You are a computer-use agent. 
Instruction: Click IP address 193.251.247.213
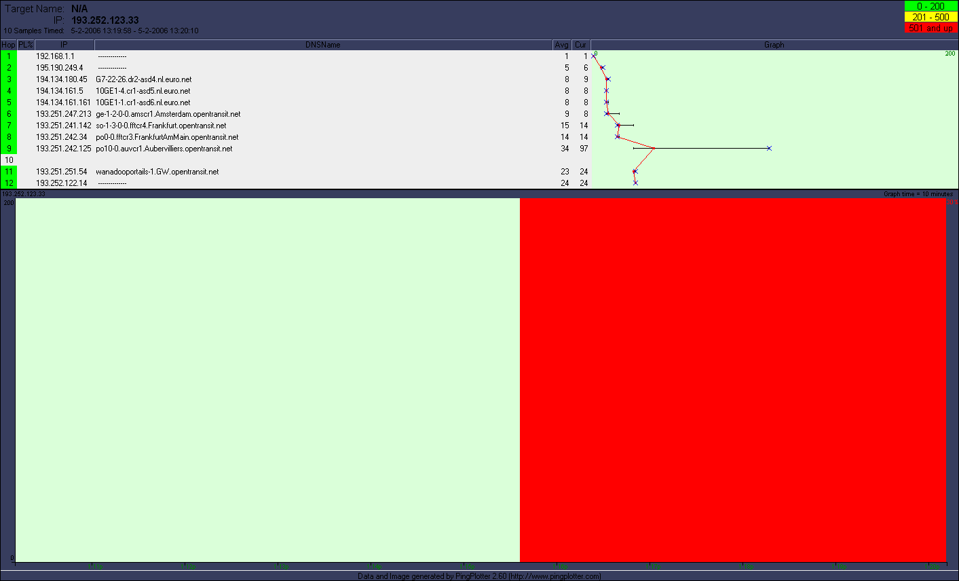pos(63,114)
